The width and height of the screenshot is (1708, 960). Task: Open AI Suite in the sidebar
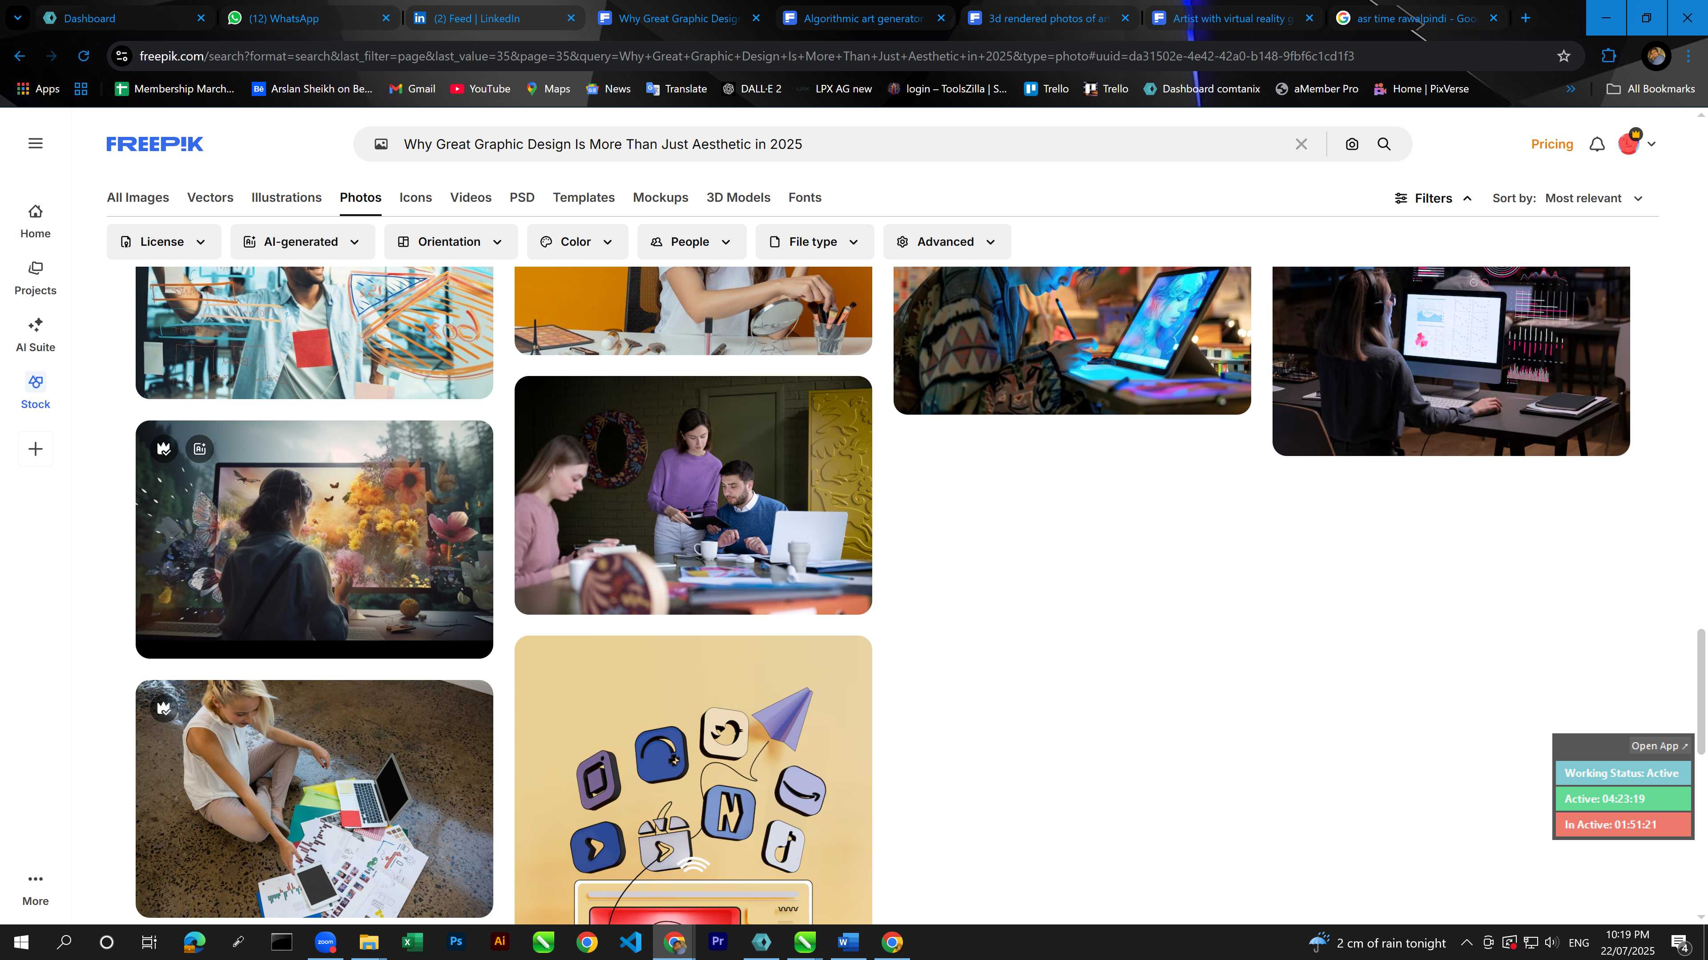pyautogui.click(x=35, y=335)
